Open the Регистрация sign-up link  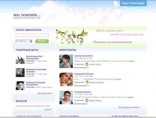(x=137, y=3)
